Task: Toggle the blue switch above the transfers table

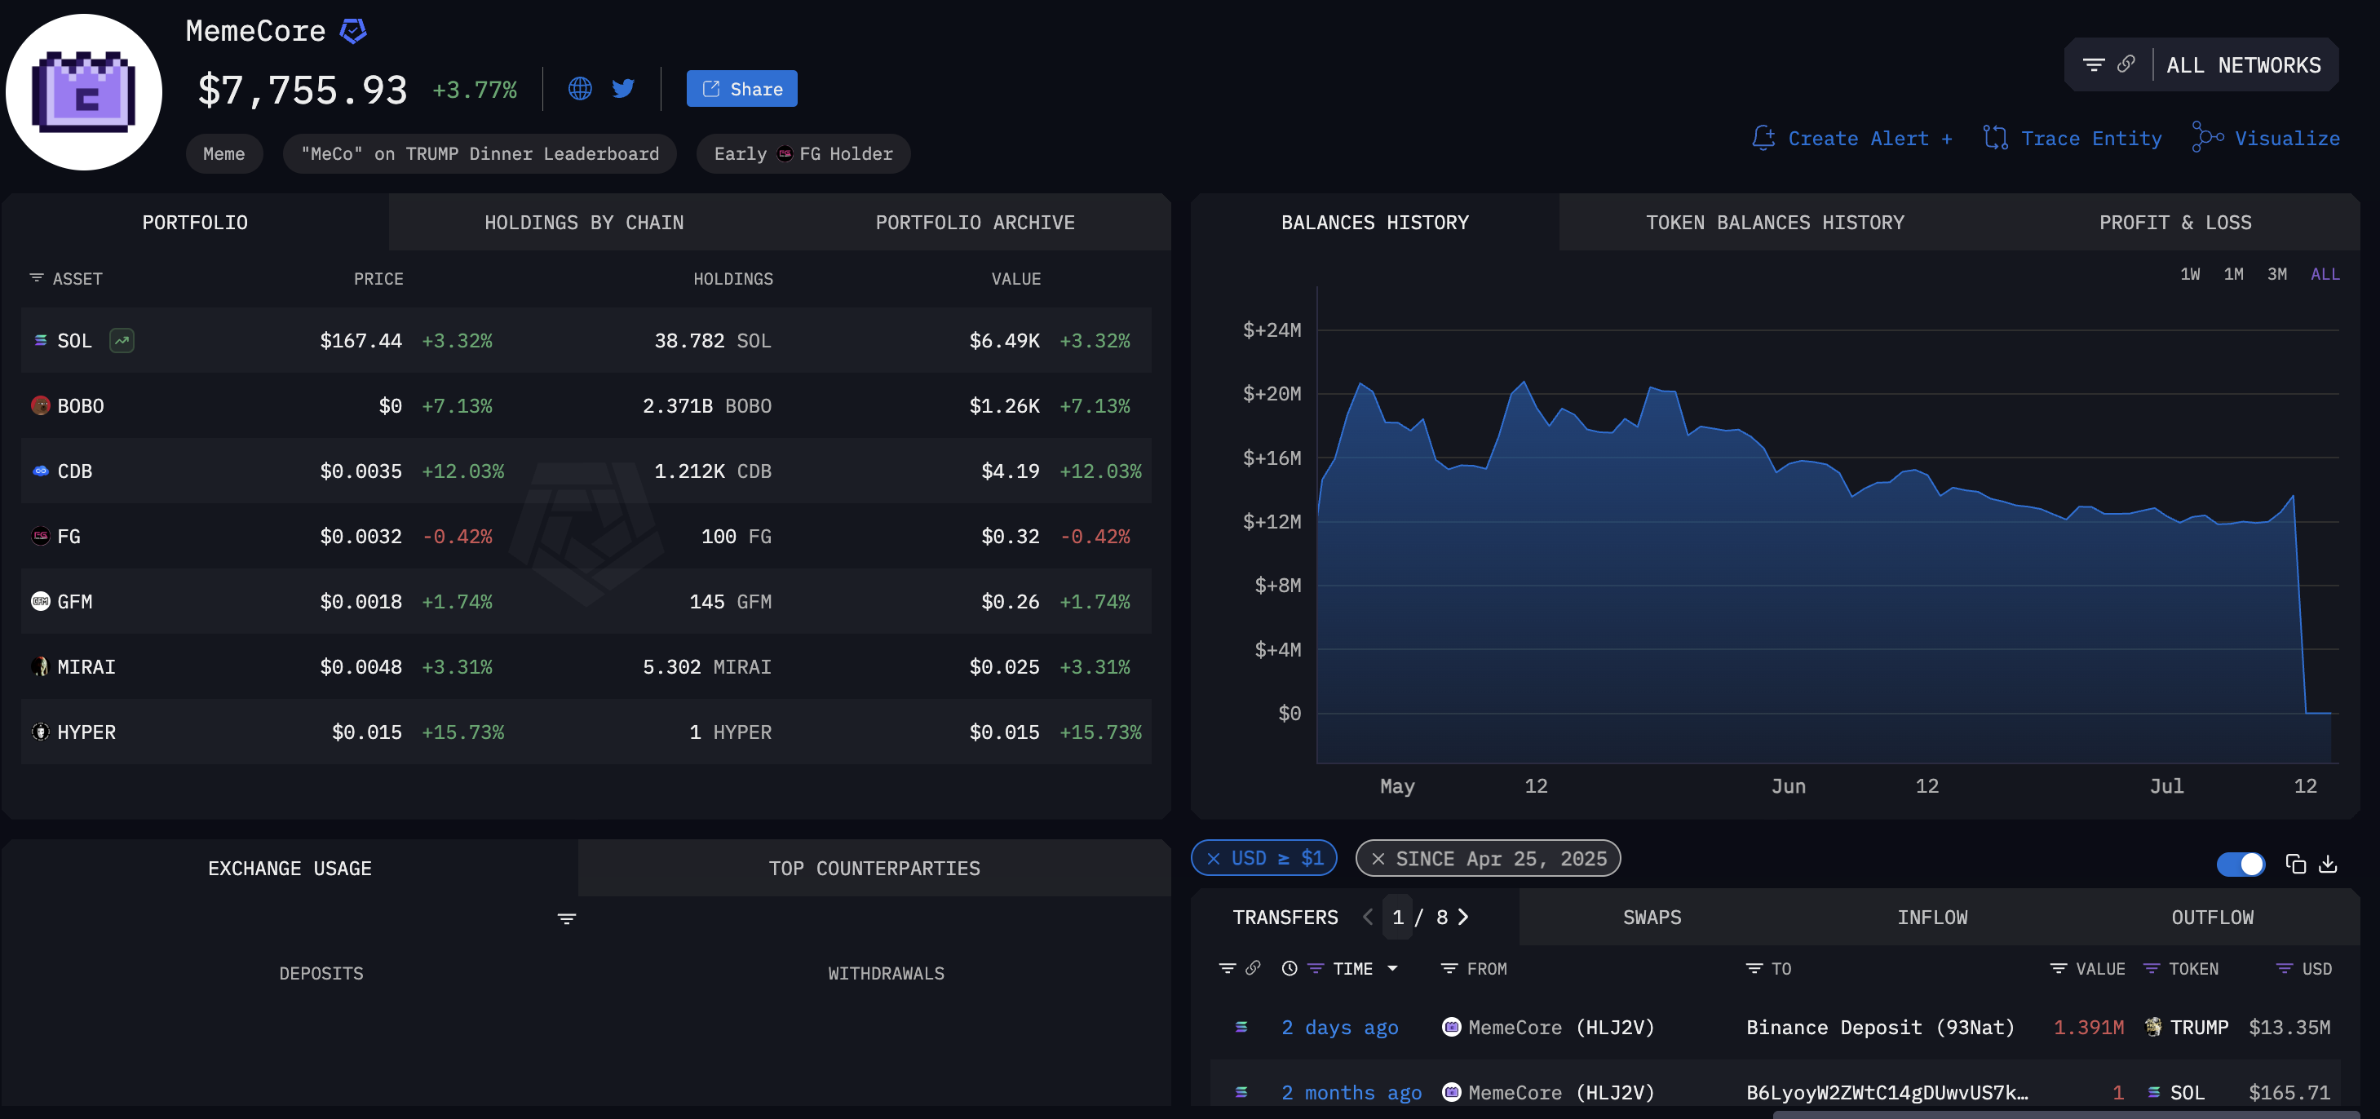Action: 2240,864
